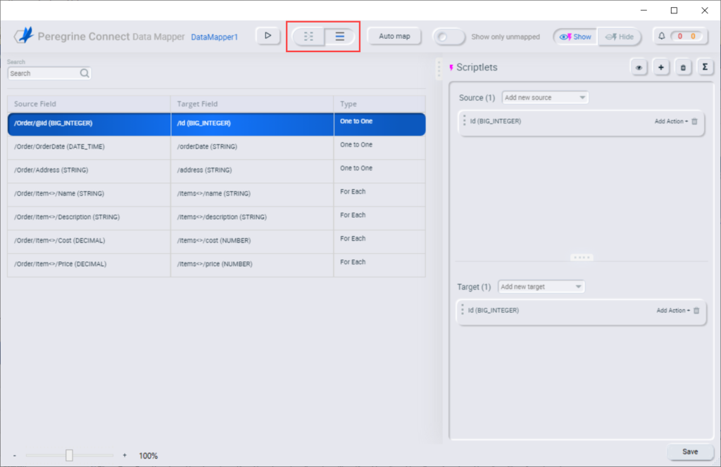Image resolution: width=721 pixels, height=467 pixels.
Task: Select the Hide toggle option
Action: pos(619,37)
